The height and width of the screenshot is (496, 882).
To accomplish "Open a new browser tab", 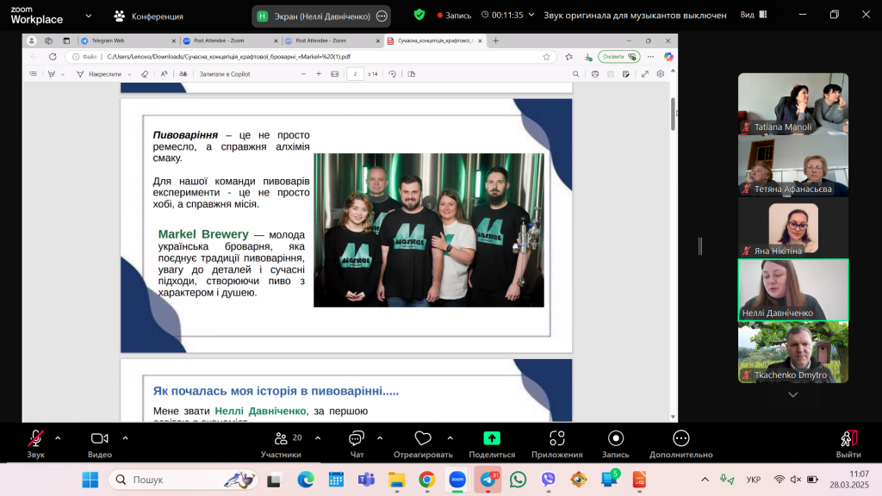I will [x=495, y=40].
